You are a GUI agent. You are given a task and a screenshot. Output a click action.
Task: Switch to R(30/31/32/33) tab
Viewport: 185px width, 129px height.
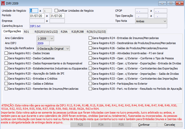[96, 32]
